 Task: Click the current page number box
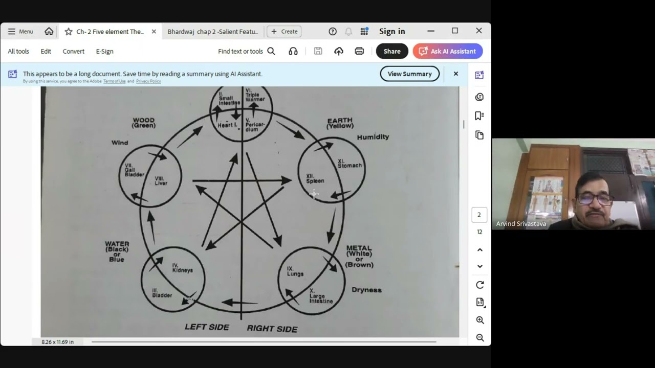[479, 215]
